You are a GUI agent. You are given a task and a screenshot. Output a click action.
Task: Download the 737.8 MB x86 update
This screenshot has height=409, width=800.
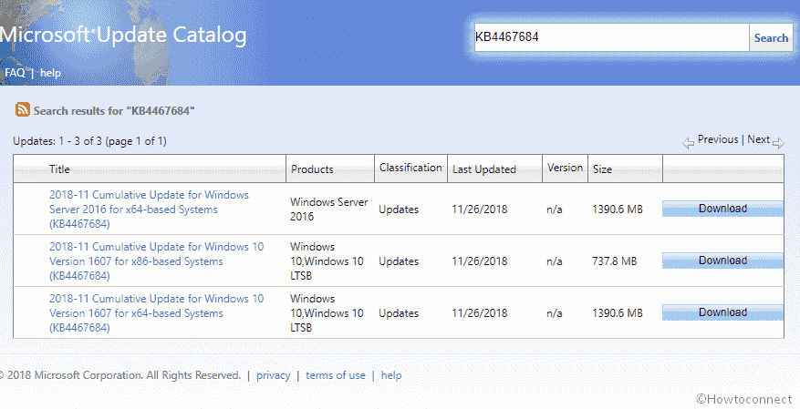(722, 261)
